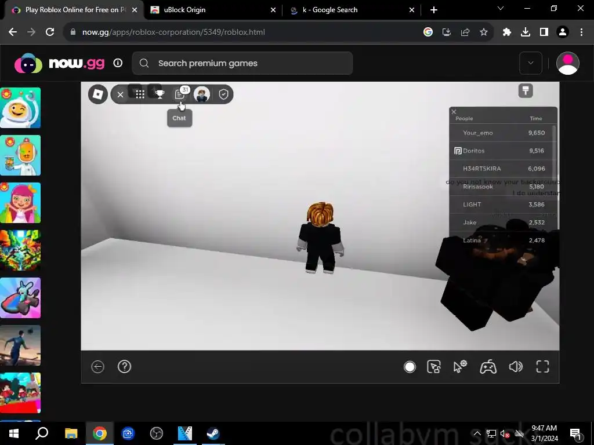
Task: Select player H34RTSKIRA in leaderboard
Action: point(503,169)
